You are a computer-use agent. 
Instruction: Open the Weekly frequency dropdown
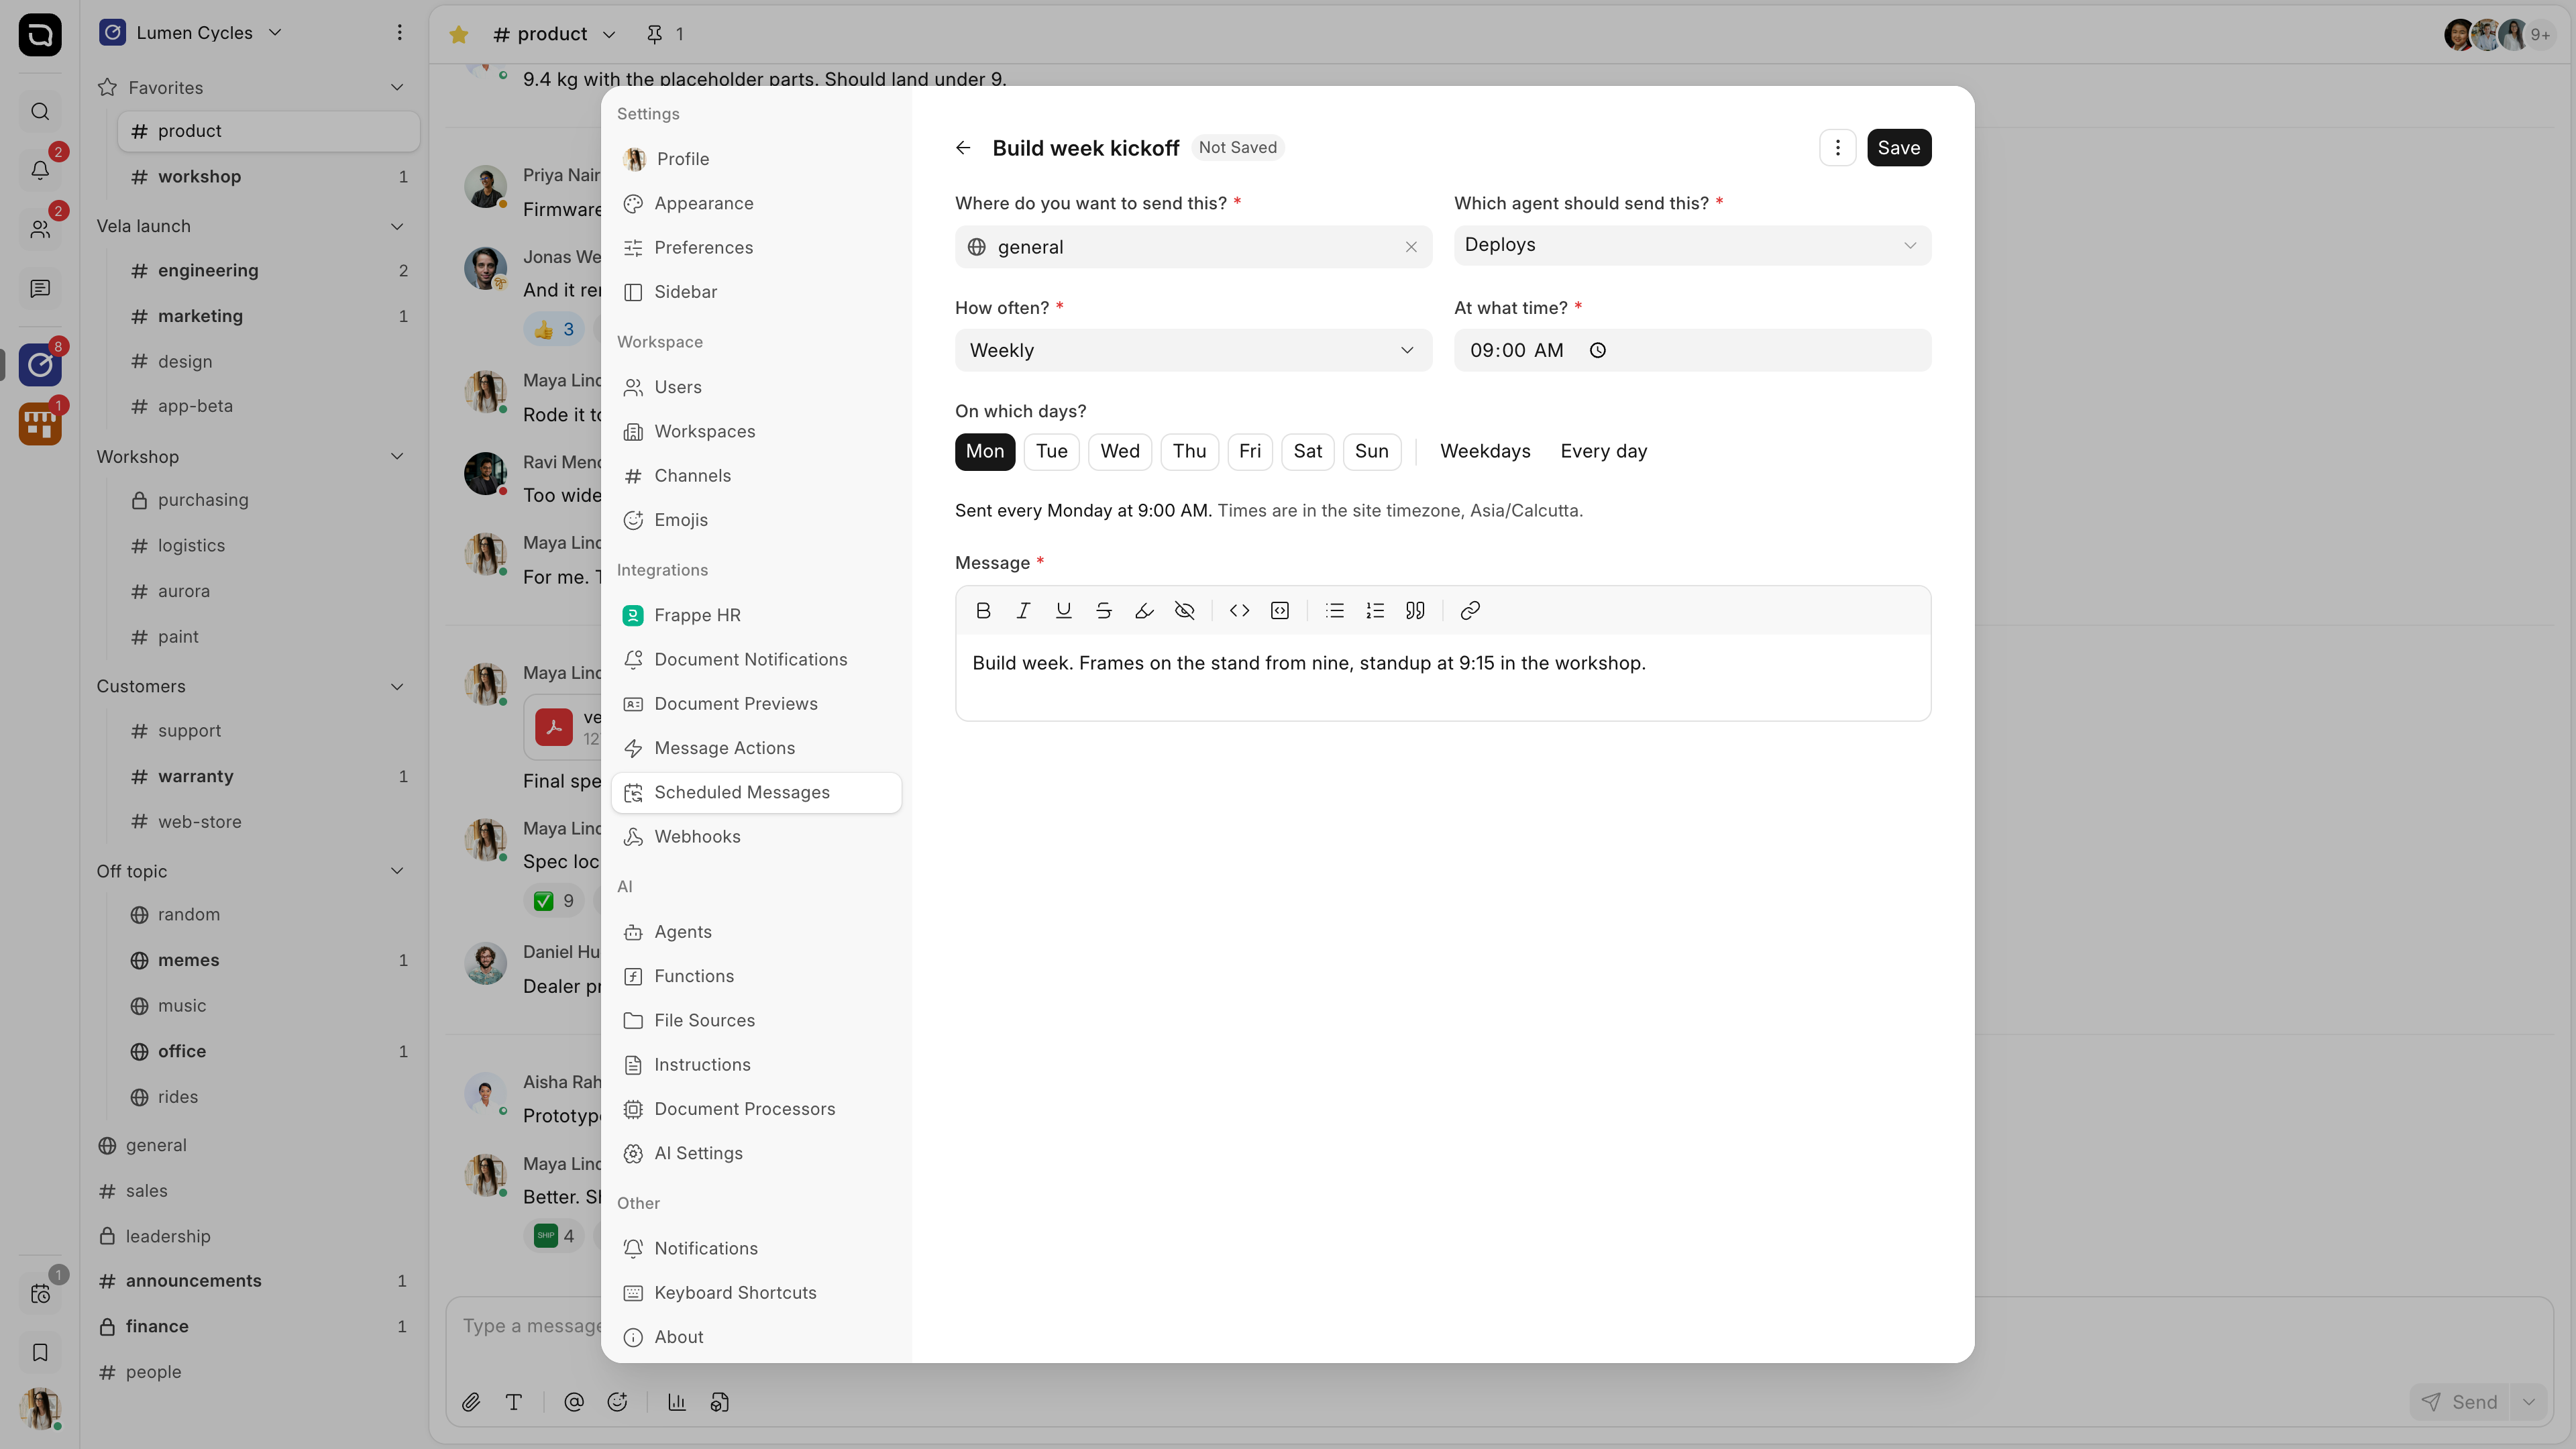(x=1193, y=350)
